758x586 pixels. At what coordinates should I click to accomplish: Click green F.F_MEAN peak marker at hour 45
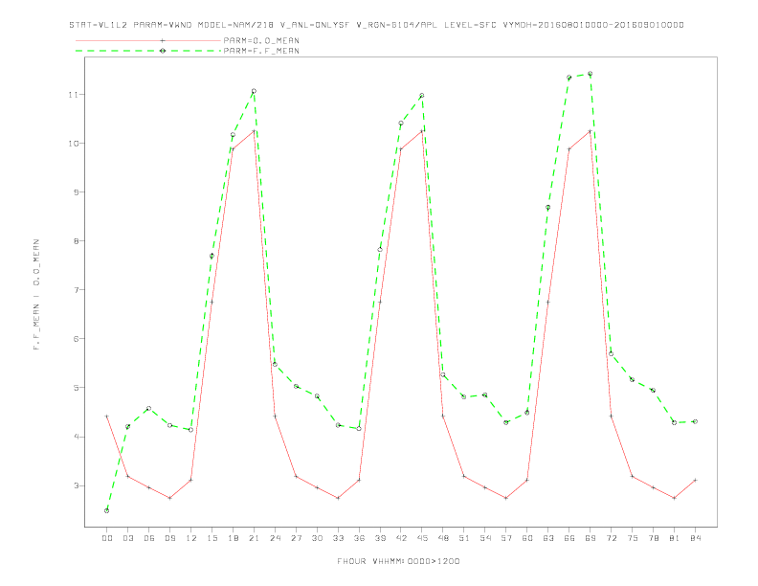click(422, 95)
